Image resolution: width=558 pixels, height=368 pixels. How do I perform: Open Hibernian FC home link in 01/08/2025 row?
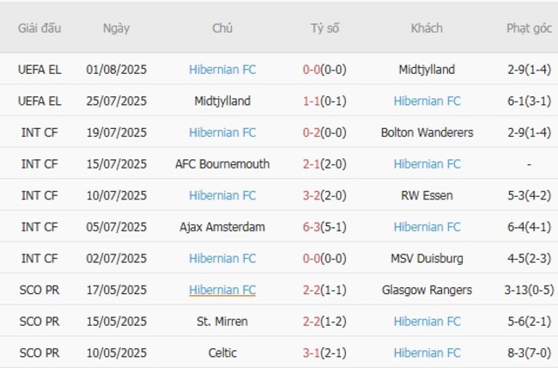(222, 70)
